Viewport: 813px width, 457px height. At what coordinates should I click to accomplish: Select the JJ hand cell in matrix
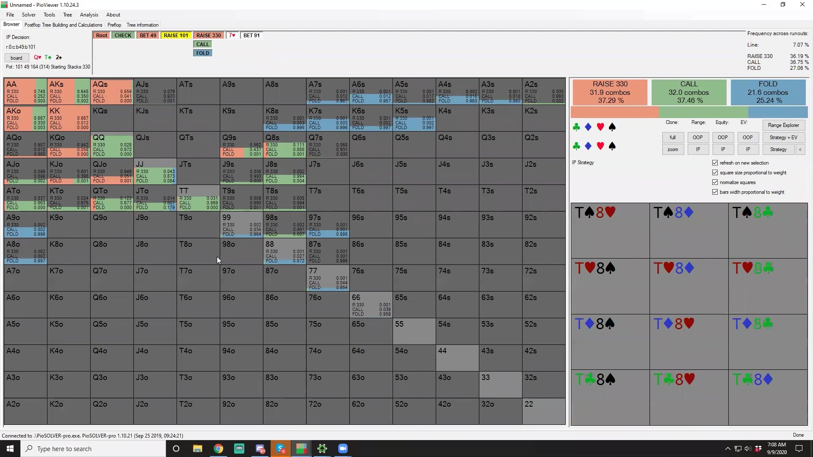point(155,171)
